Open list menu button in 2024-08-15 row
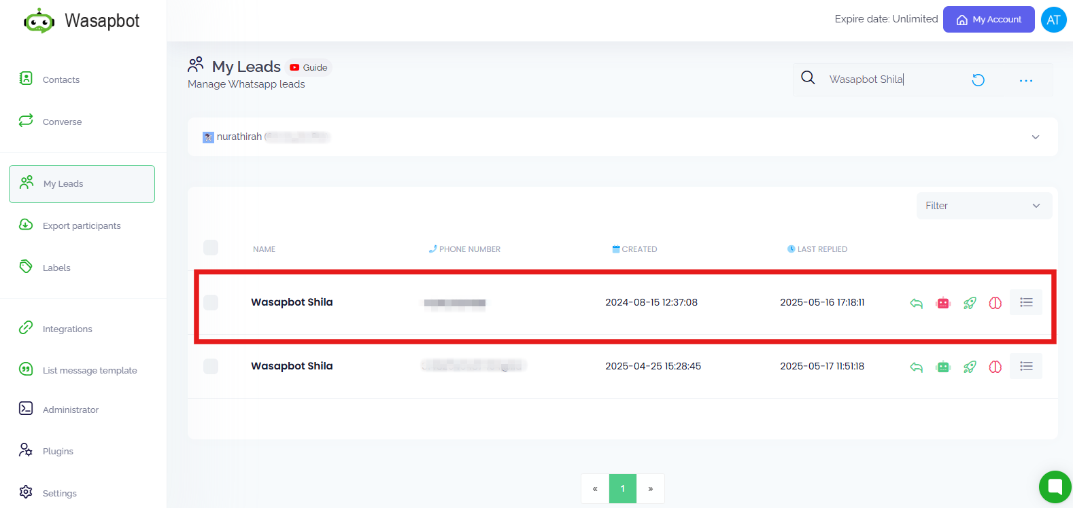This screenshot has height=508, width=1073. click(1026, 302)
